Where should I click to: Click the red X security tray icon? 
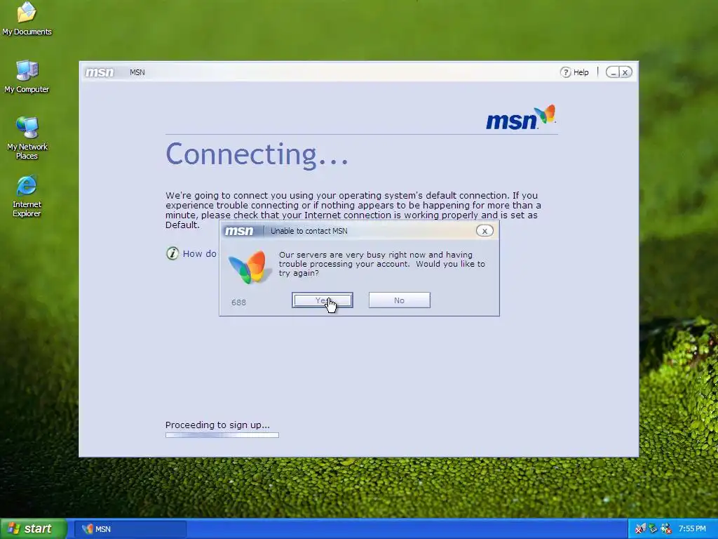pos(641,529)
